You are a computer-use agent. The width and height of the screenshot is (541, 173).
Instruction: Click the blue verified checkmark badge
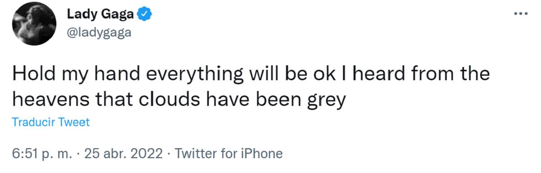coord(144,15)
